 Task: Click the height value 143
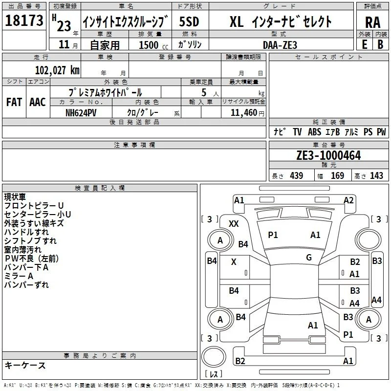376,175
